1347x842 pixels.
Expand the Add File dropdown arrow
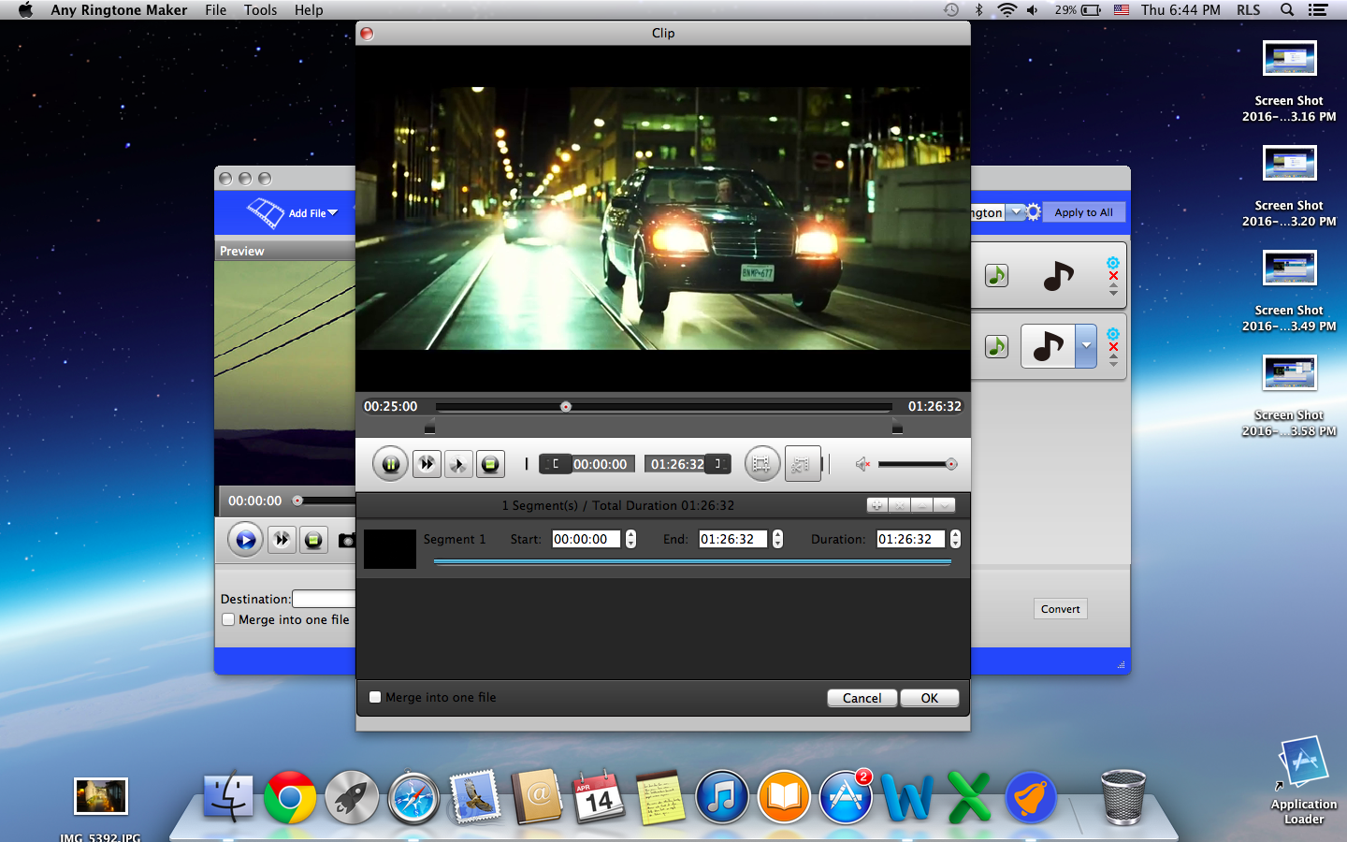(x=333, y=213)
